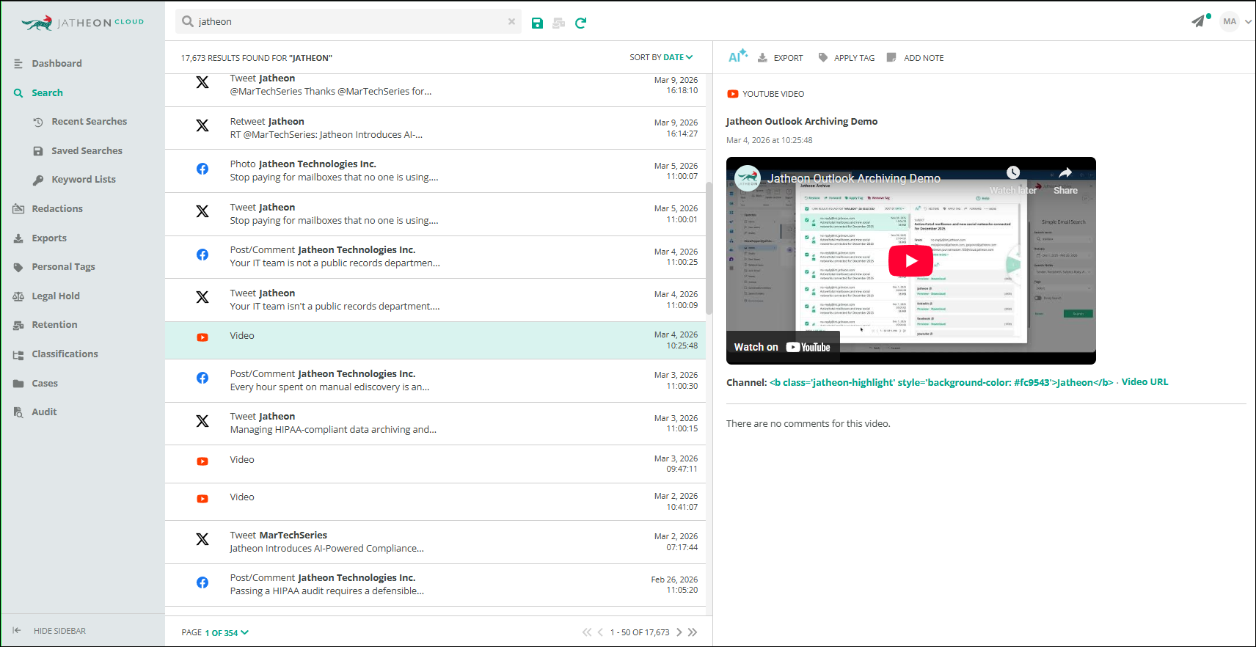Image resolution: width=1256 pixels, height=647 pixels.
Task: Open the Sort by Date dropdown
Action: (660, 57)
